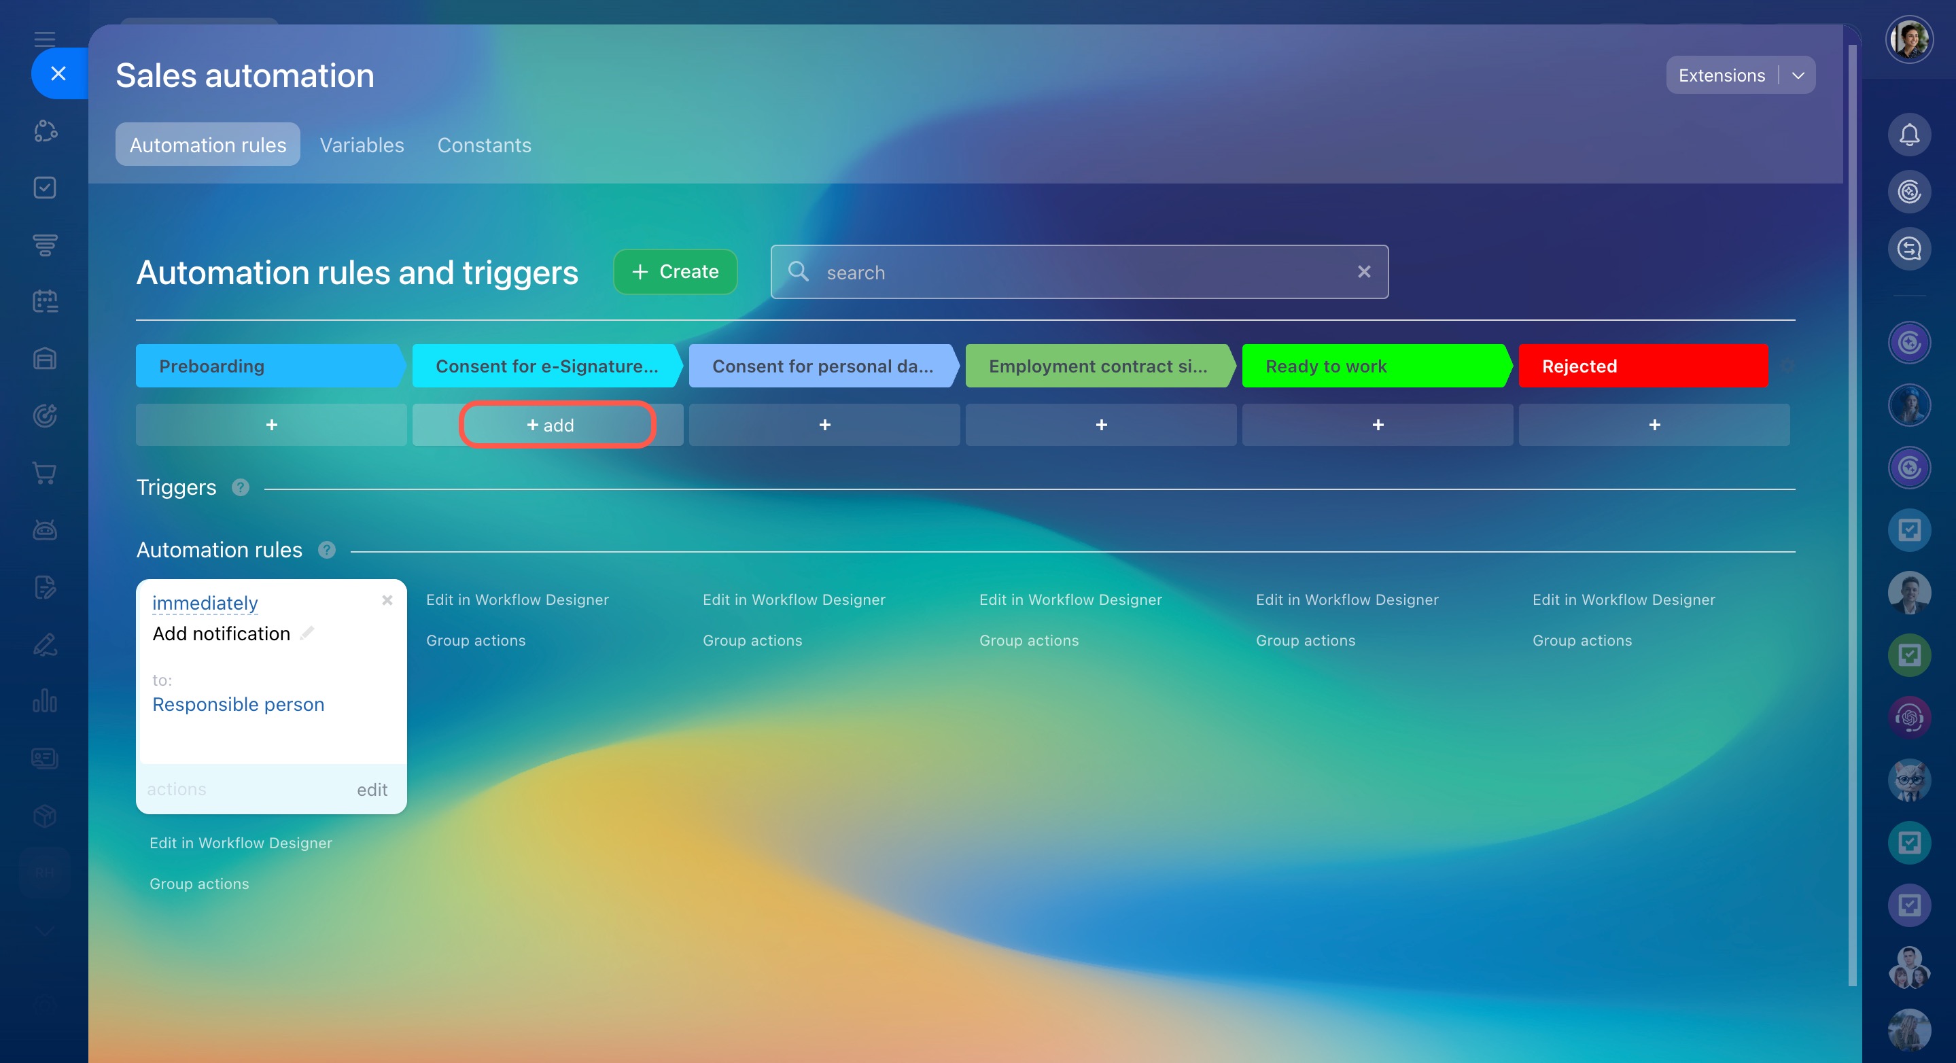Open Tasks checkbox icon in left sidebar
The image size is (1956, 1063).
click(x=45, y=188)
